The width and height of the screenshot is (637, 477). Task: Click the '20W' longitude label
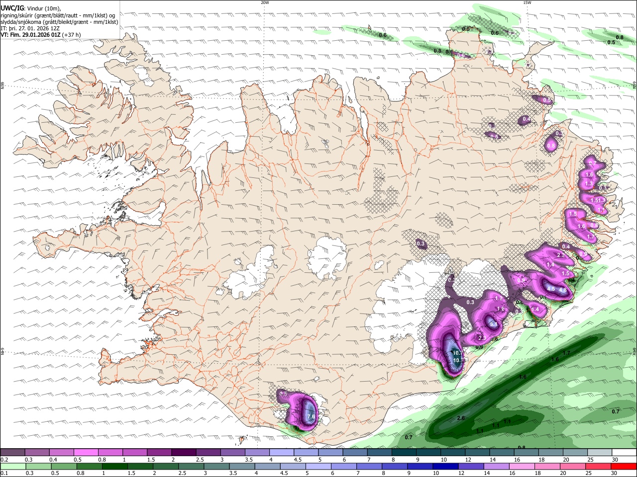click(x=265, y=2)
